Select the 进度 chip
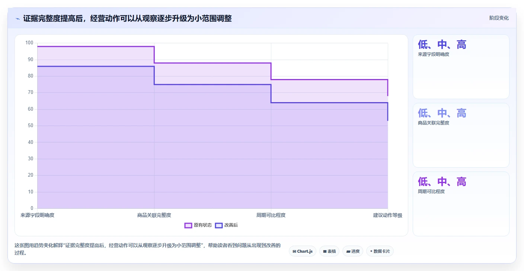Viewport: 524px width, 271px height. coord(353,251)
